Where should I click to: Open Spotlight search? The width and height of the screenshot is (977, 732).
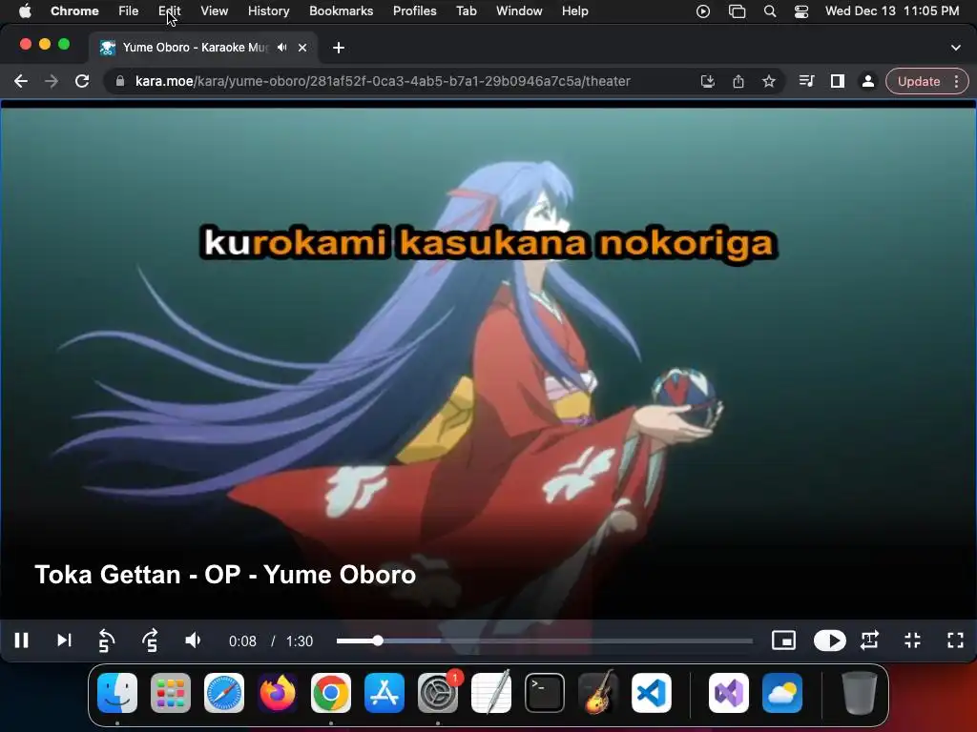coord(770,11)
